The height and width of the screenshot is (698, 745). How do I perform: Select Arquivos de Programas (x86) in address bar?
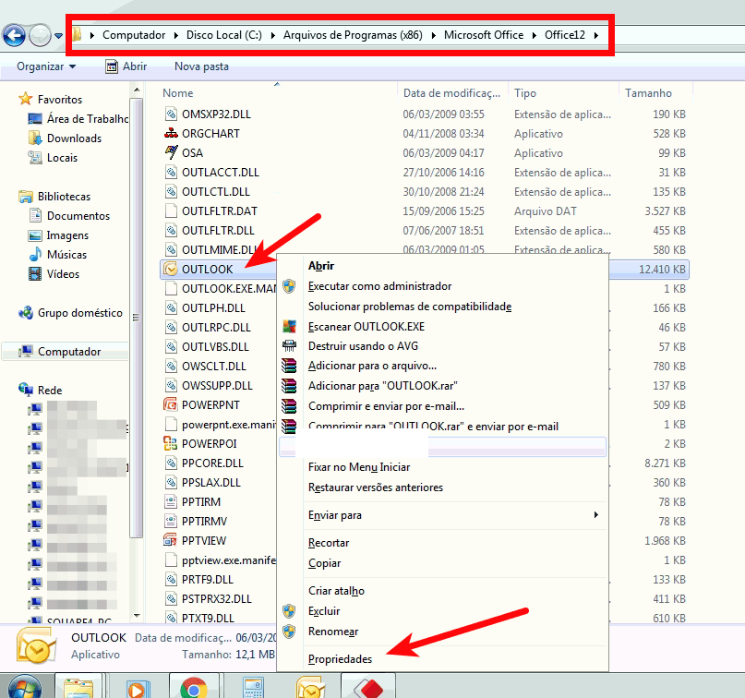pyautogui.click(x=353, y=35)
